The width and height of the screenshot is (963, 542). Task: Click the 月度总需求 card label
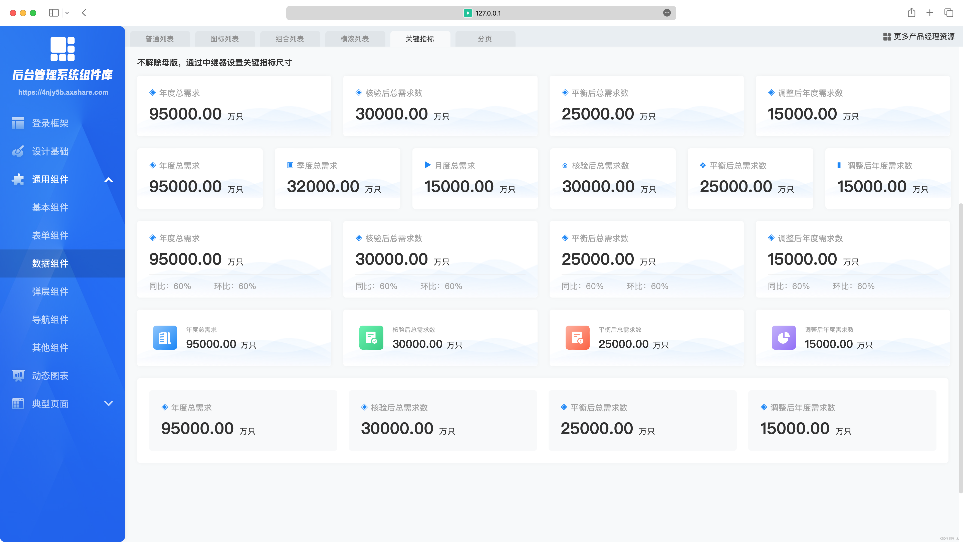point(455,165)
